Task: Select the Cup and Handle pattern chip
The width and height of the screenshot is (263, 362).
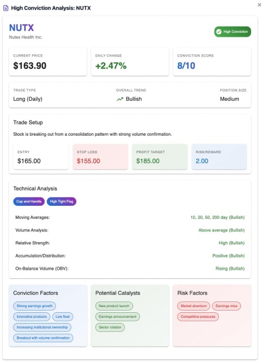Action: (x=29, y=201)
